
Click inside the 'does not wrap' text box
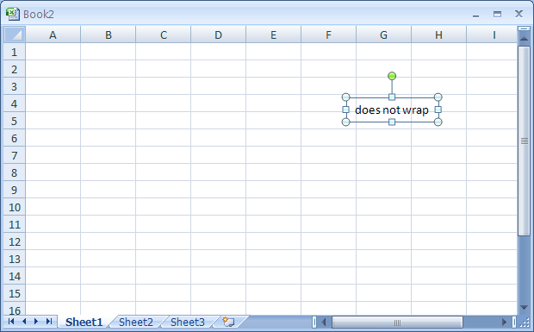(392, 110)
